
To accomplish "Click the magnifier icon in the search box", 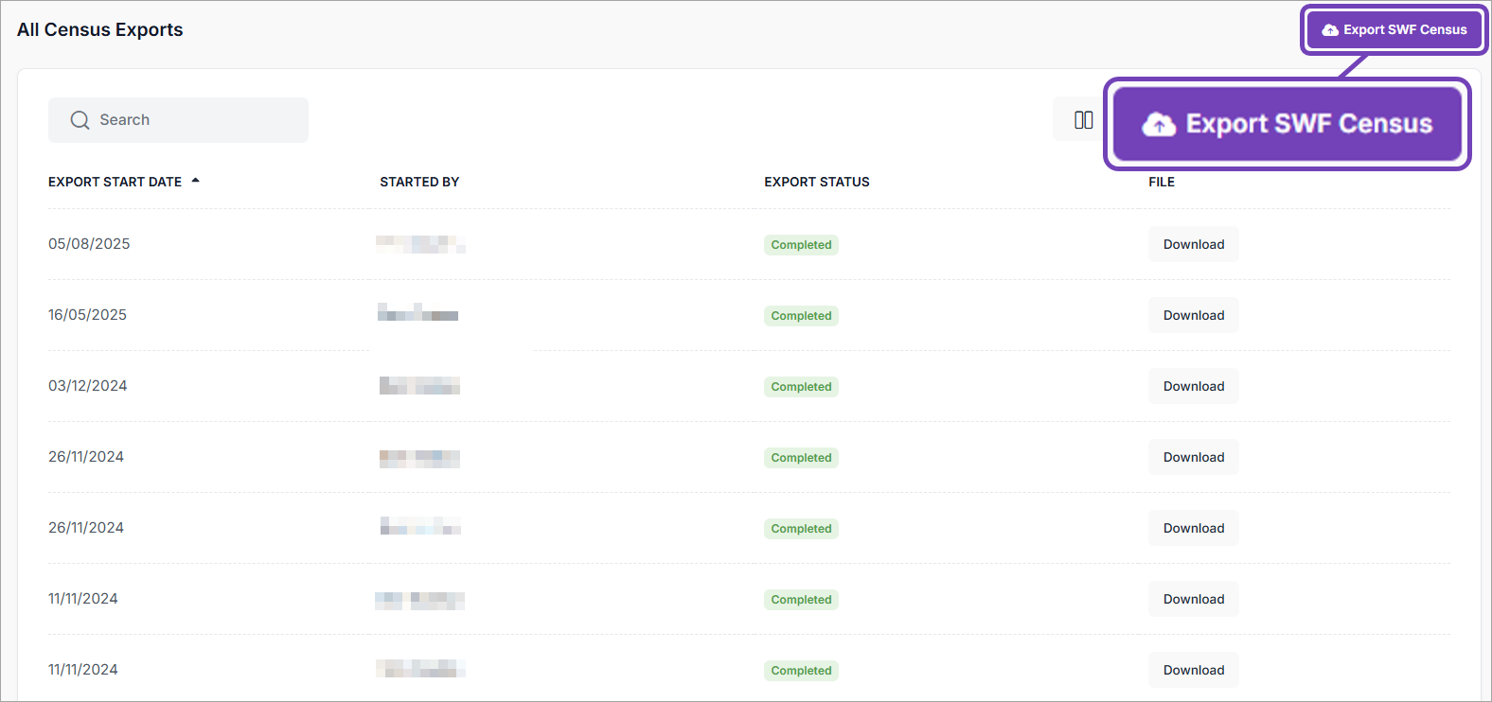I will pos(80,120).
